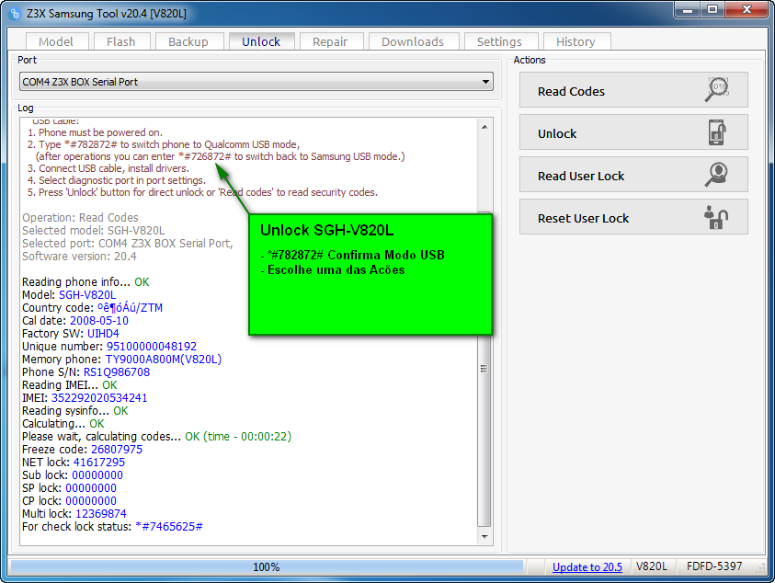775x583 pixels.
Task: Open the Downloads tab
Action: tap(413, 41)
